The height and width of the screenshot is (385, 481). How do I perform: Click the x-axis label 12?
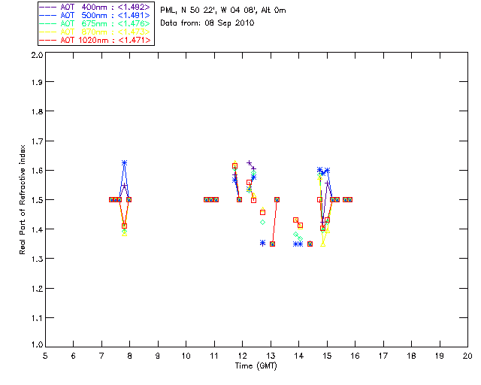[x=242, y=356]
